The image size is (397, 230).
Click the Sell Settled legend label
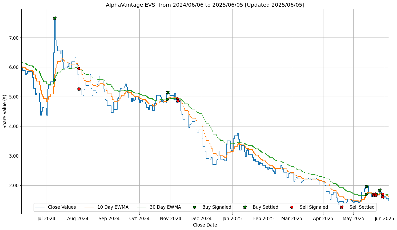[x=362, y=207]
